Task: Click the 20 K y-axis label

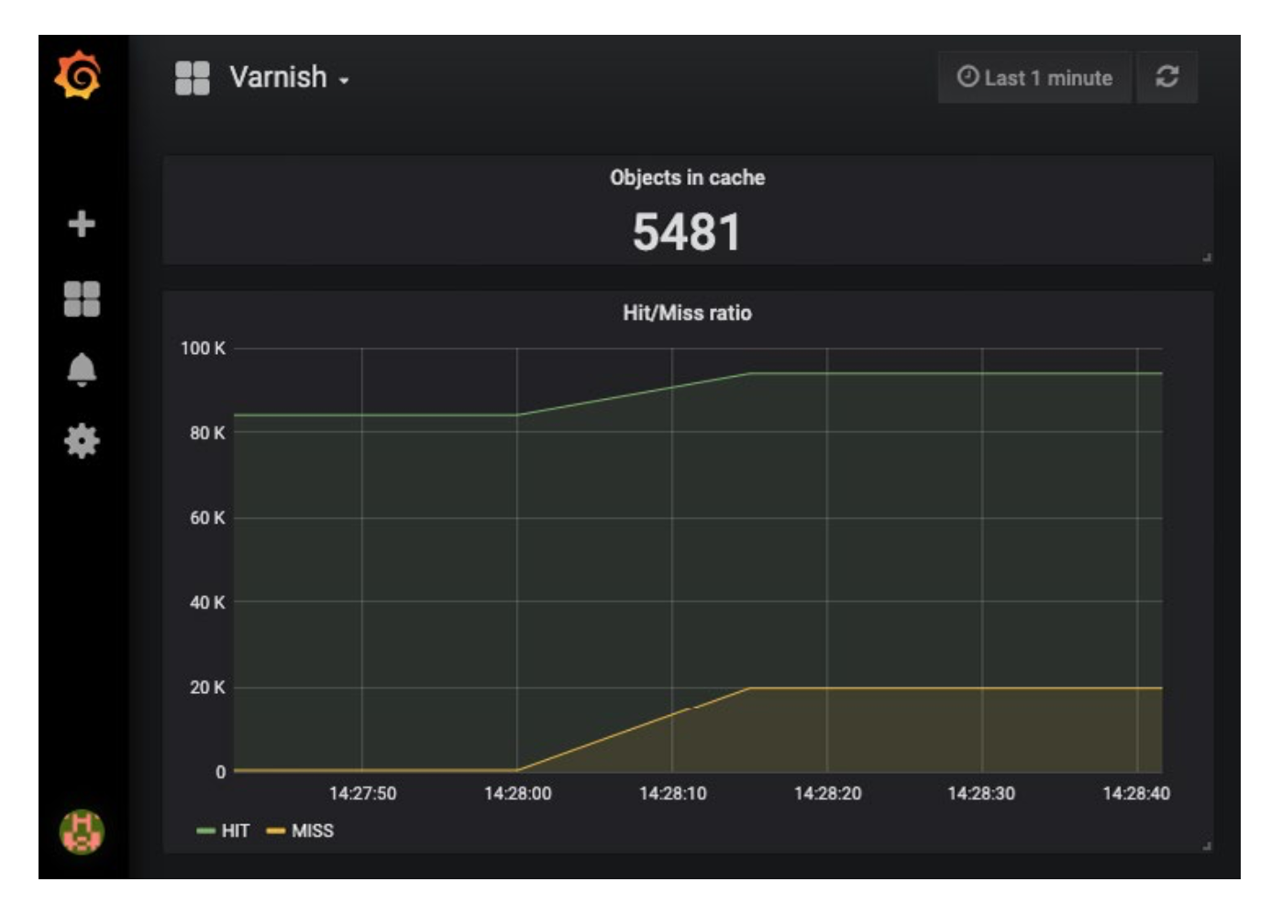Action: pyautogui.click(x=207, y=687)
